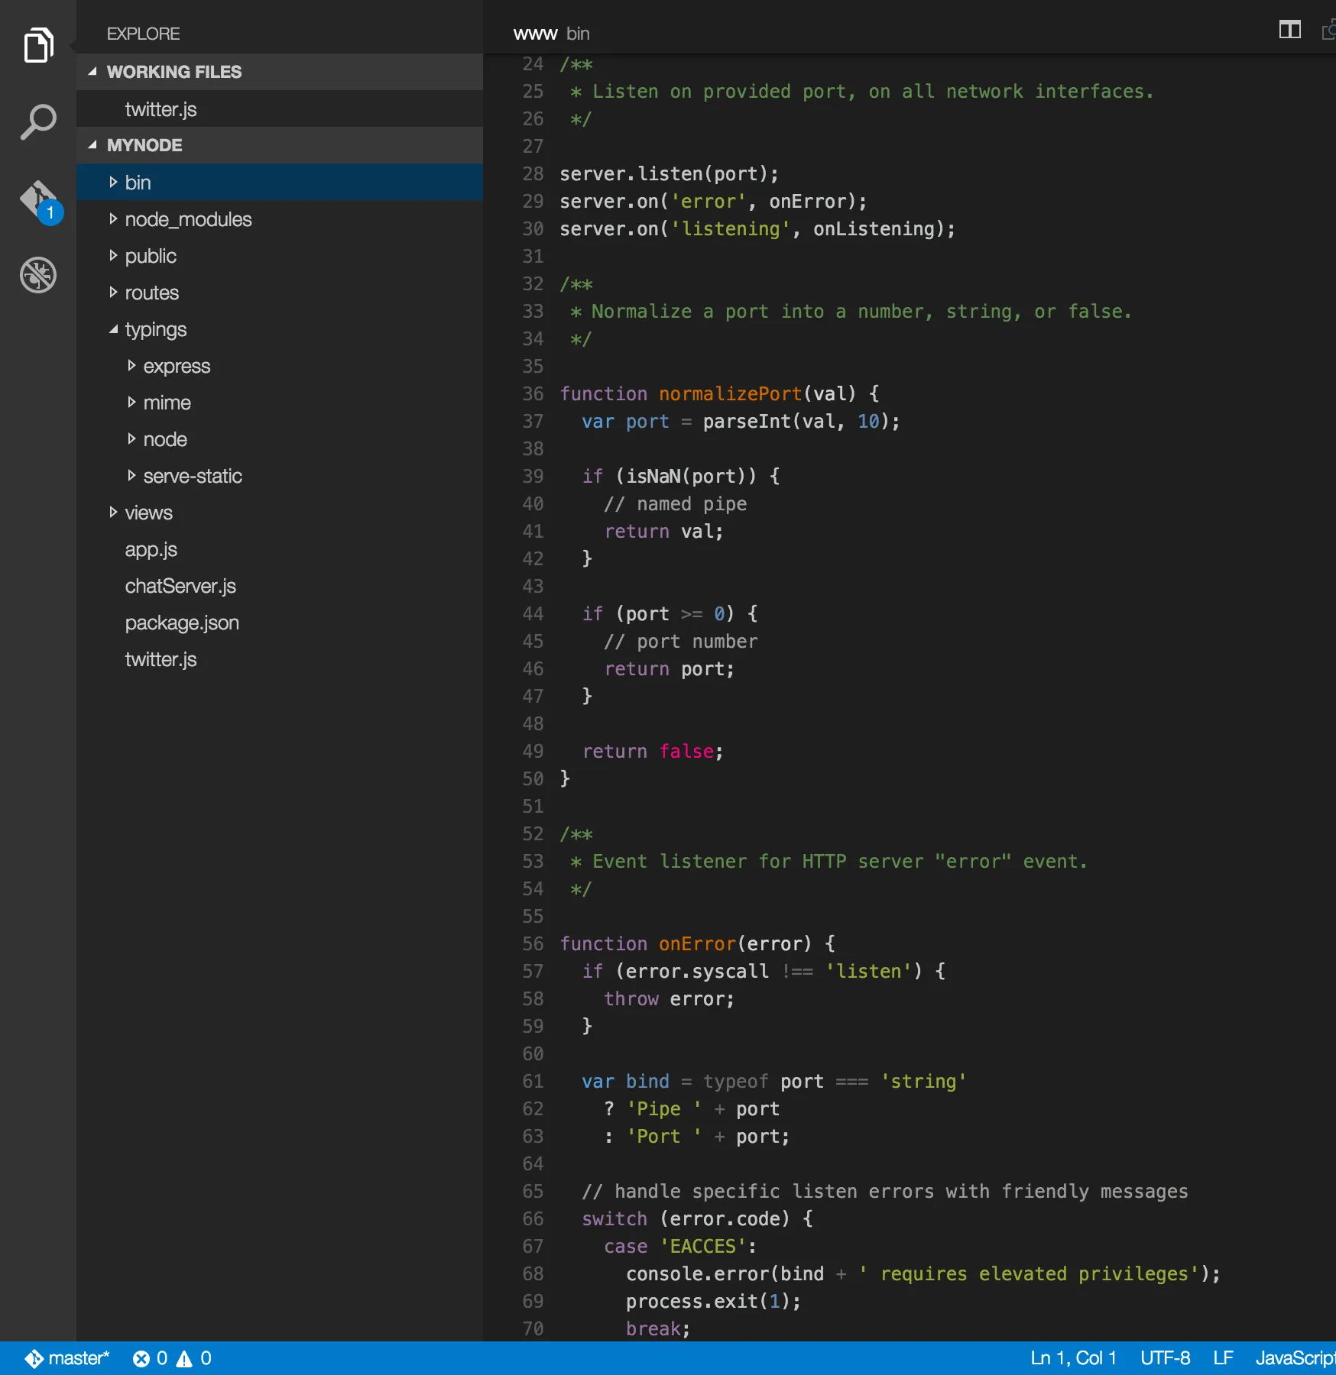Click the warnings triangle in status bar

184,1358
